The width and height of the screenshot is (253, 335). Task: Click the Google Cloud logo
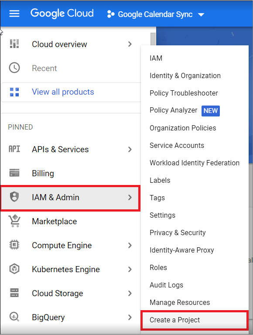pyautogui.click(x=62, y=14)
